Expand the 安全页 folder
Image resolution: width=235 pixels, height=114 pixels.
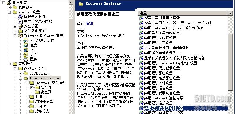click(32, 87)
